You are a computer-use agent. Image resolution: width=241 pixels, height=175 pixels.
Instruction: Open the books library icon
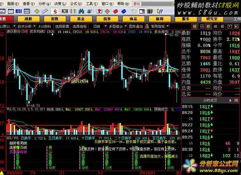[150, 11]
